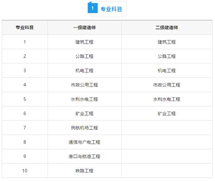Click row number 10 in first column
Viewport: 215px width, 181px height.
click(25, 171)
